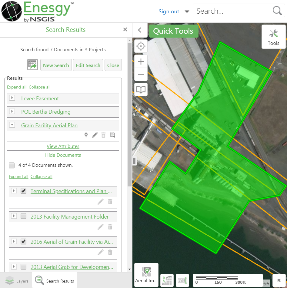Screen dimensions: 287x288
Task: Start a New Search
Action: (x=56, y=65)
